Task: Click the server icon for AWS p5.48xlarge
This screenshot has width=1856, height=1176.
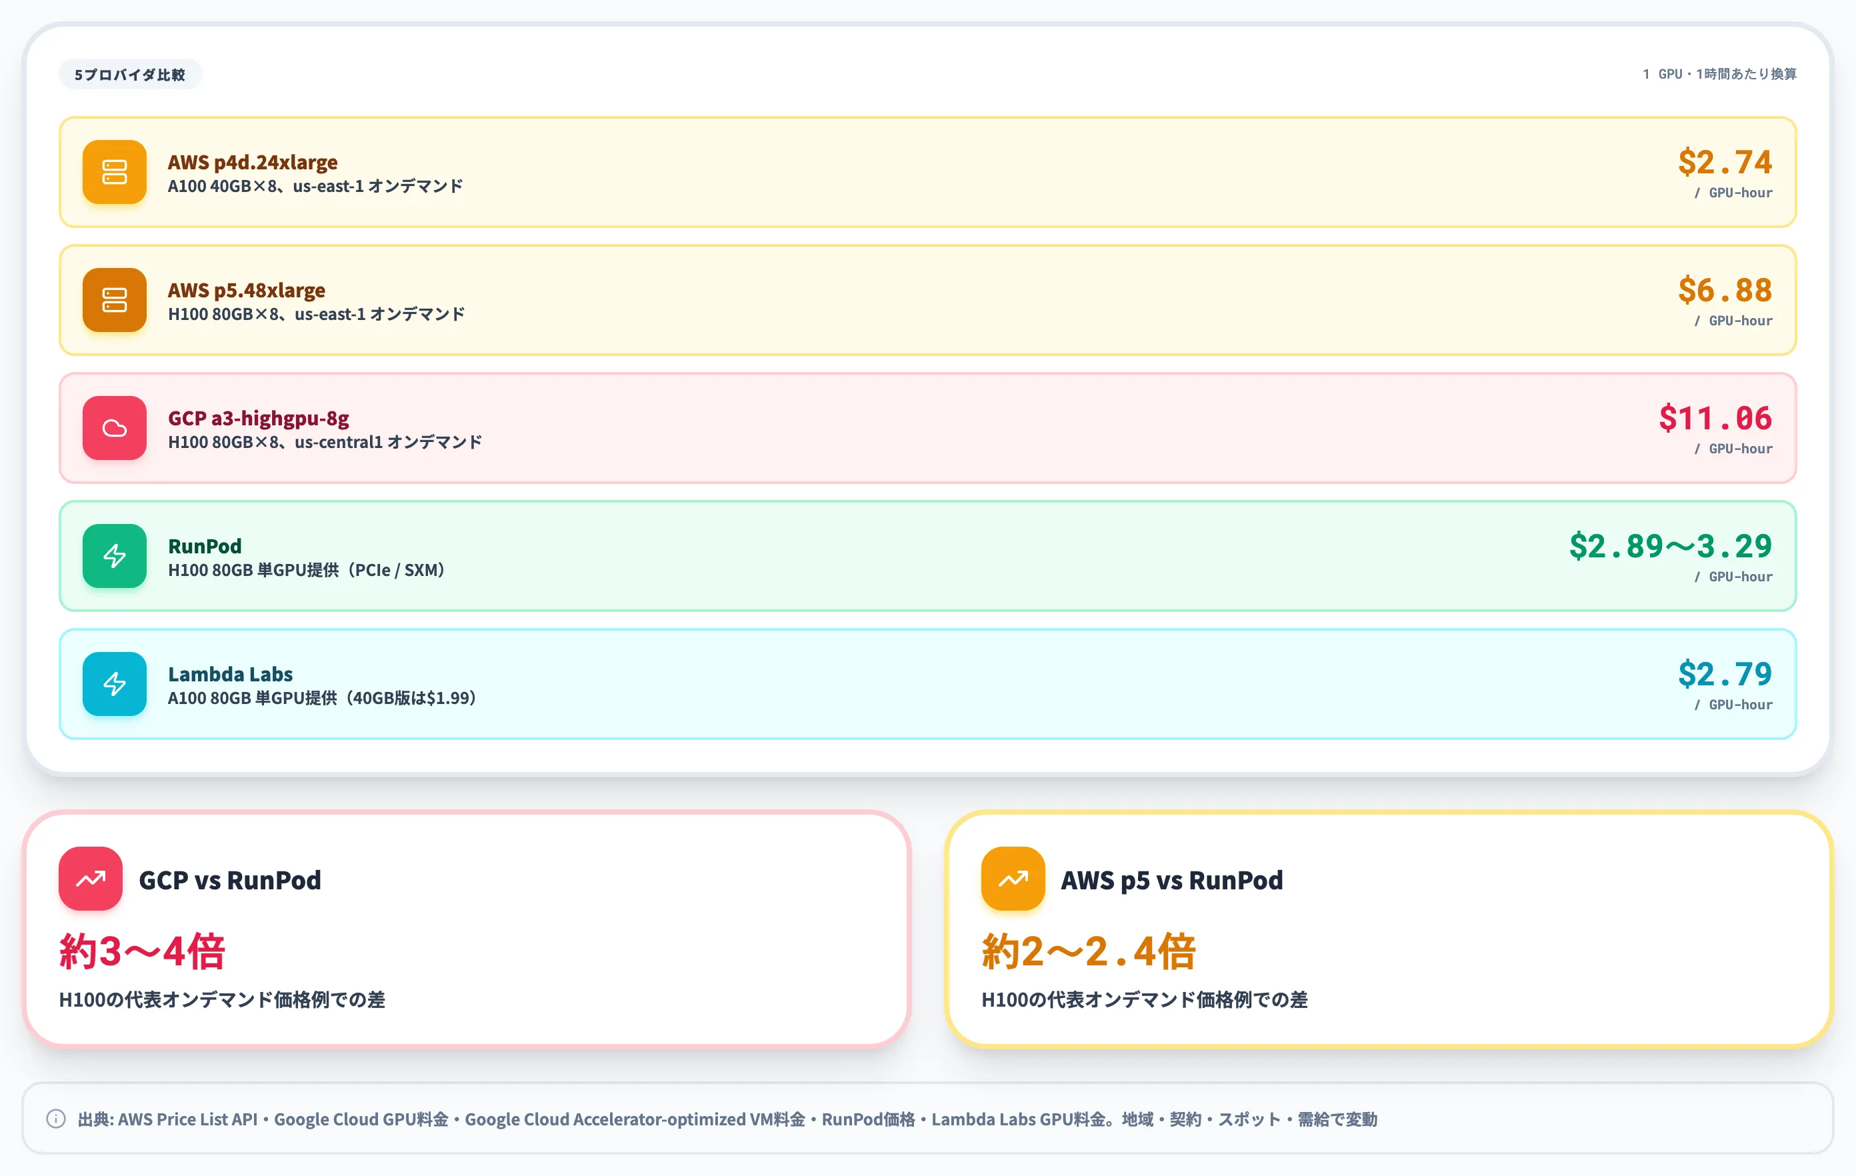Action: 114,300
